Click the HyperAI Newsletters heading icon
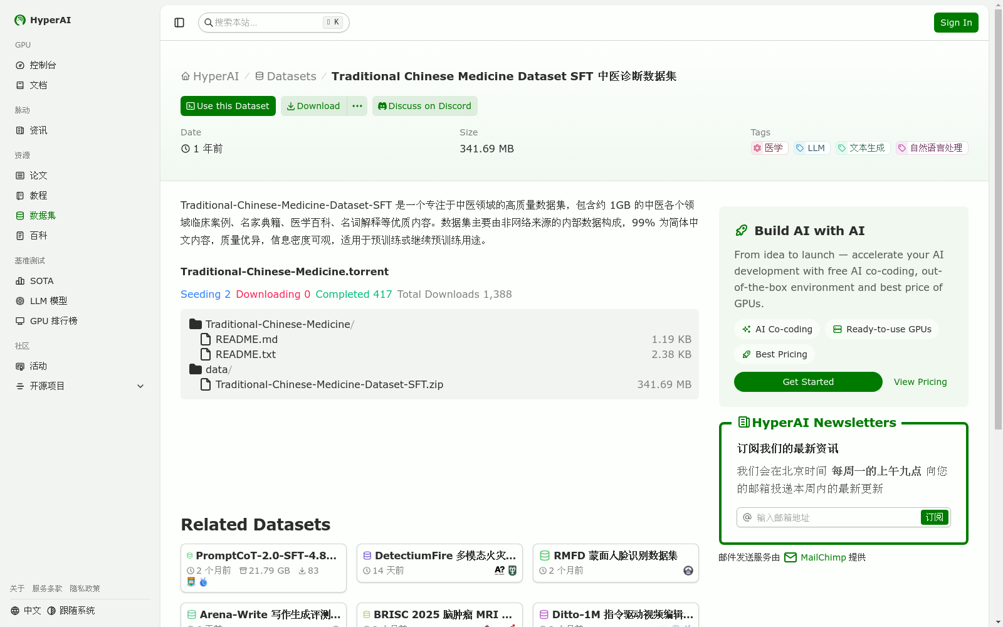This screenshot has height=627, width=1003. 744,422
